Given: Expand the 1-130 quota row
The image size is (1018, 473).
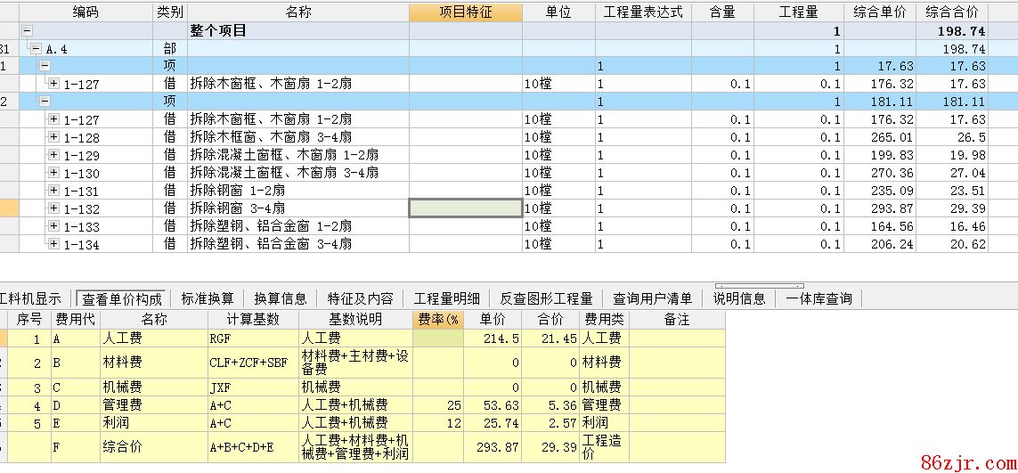Looking at the screenshot, I should coord(53,173).
